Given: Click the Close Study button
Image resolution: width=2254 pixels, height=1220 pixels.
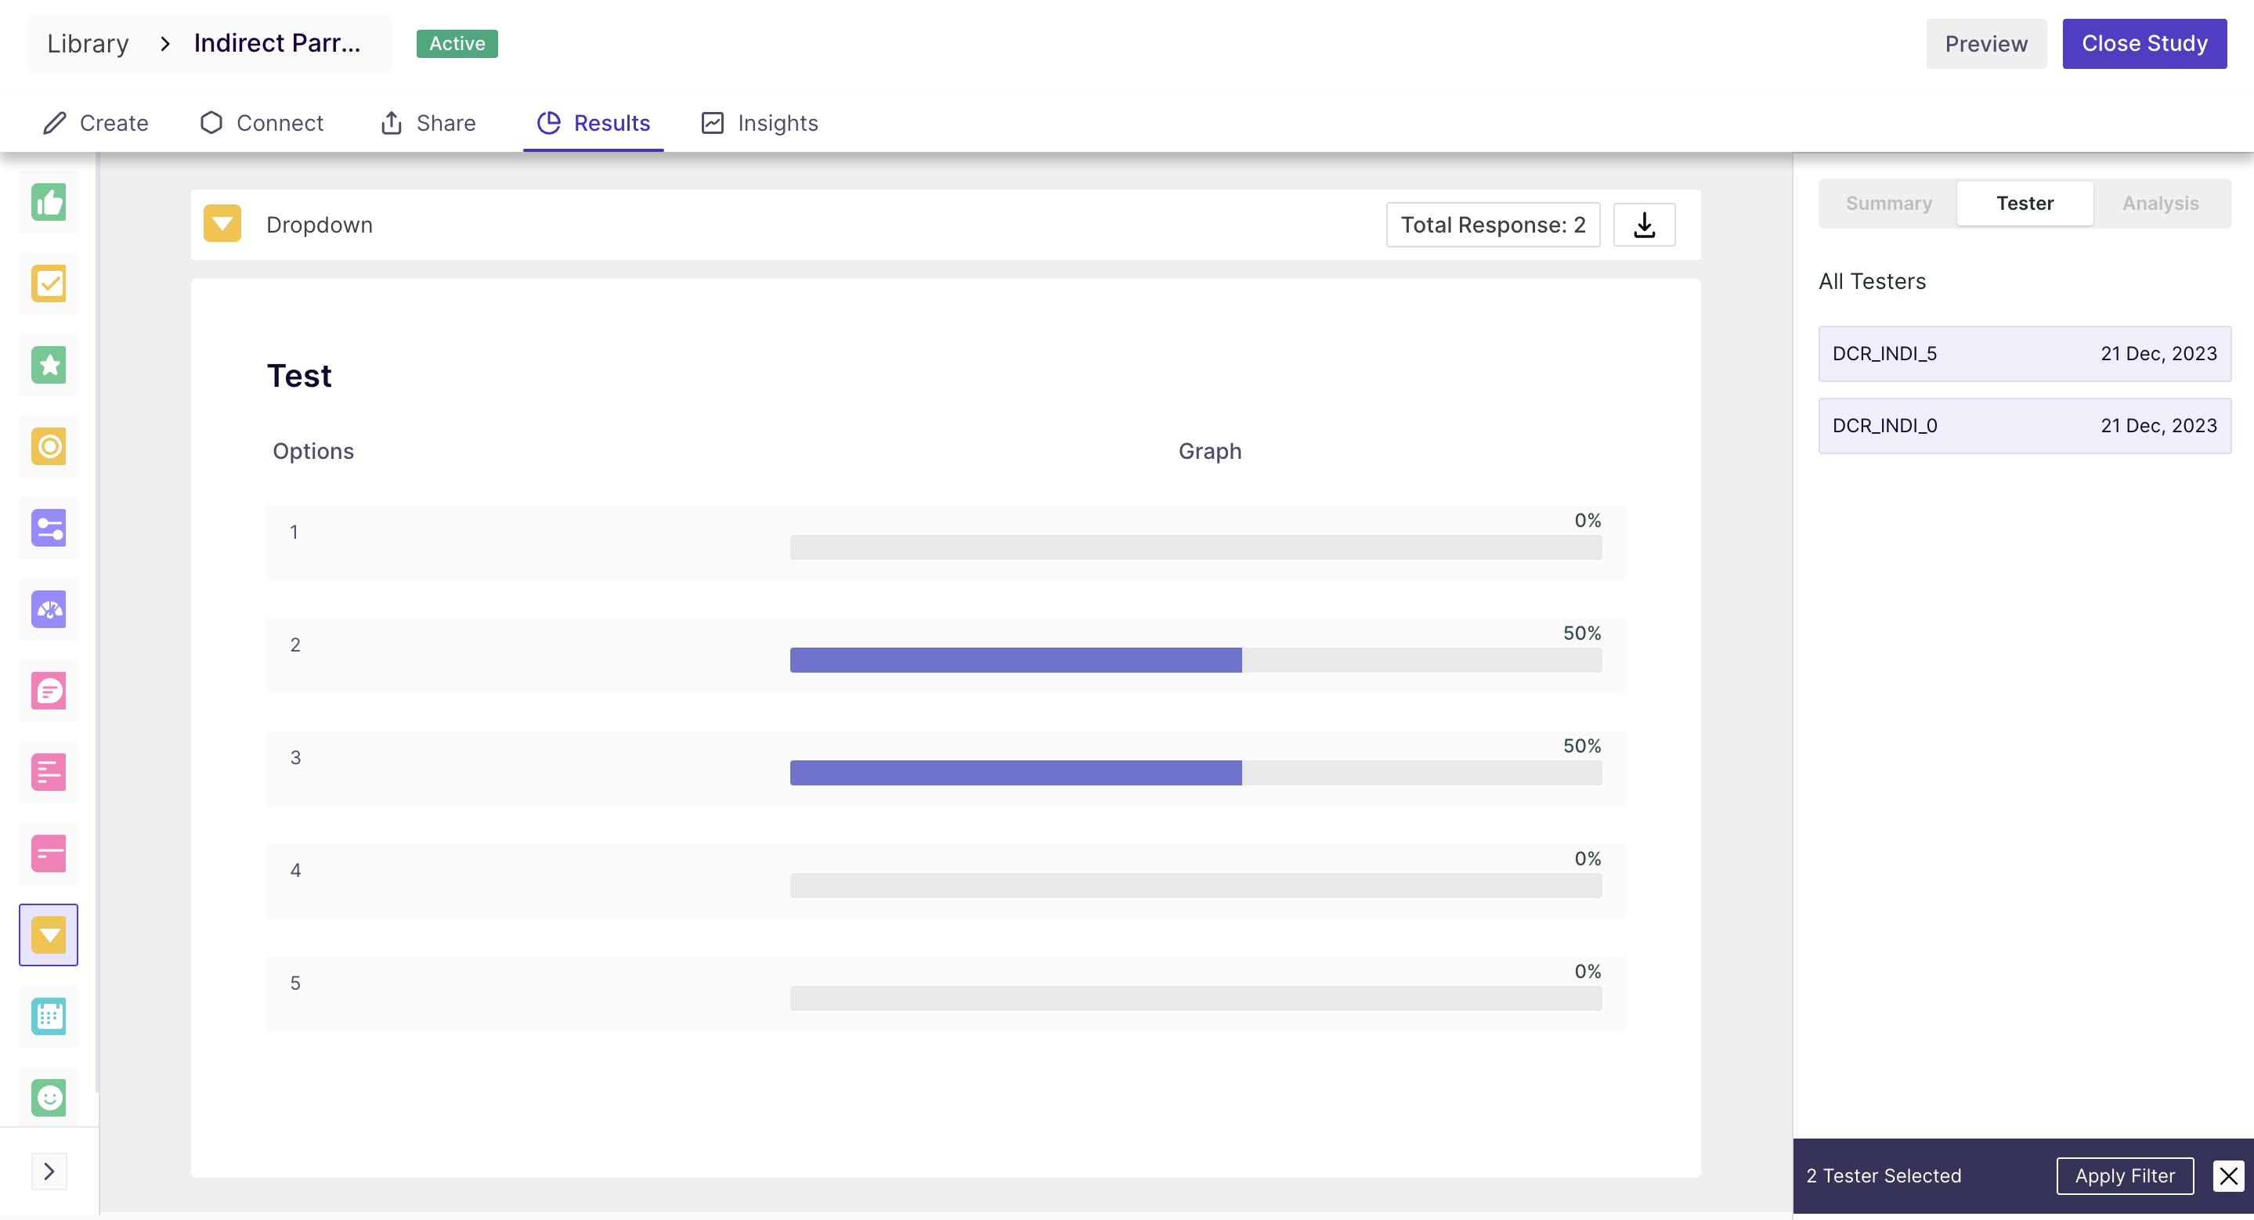Looking at the screenshot, I should click(2144, 44).
